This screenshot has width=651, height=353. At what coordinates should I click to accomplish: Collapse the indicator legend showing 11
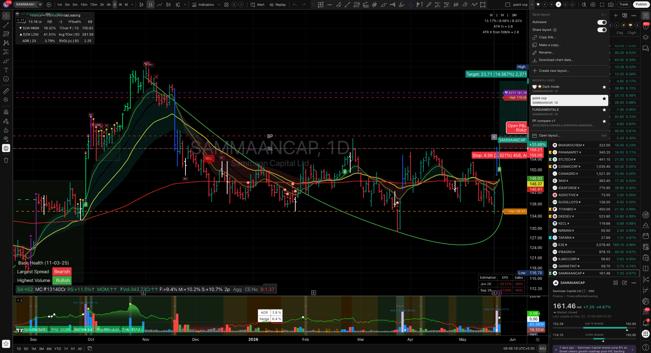pyautogui.click(x=20, y=20)
